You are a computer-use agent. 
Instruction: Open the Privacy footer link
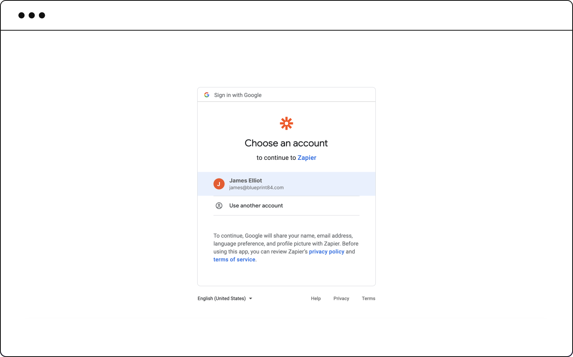(x=341, y=298)
